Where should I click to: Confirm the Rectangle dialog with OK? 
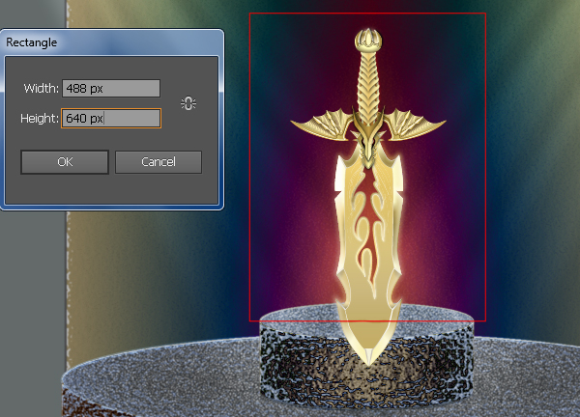tap(65, 162)
